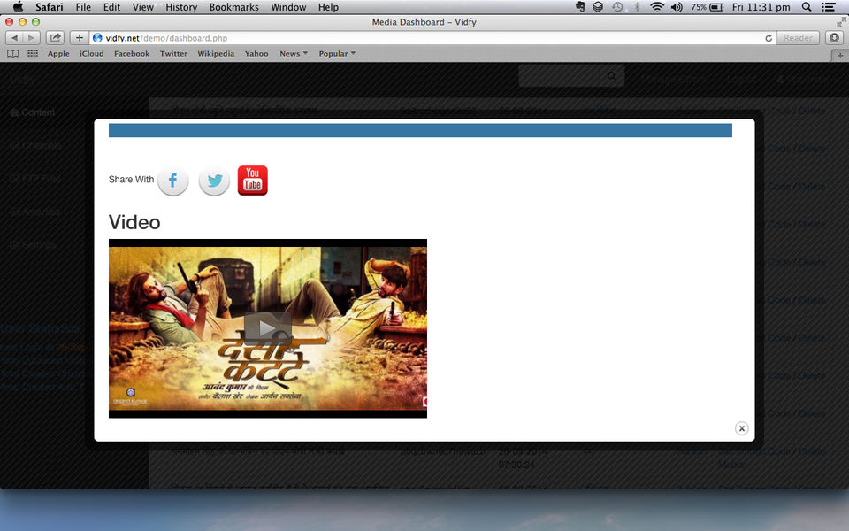Open Time Machine menu bar icon
Screen dimensions: 849x531
(617, 7)
